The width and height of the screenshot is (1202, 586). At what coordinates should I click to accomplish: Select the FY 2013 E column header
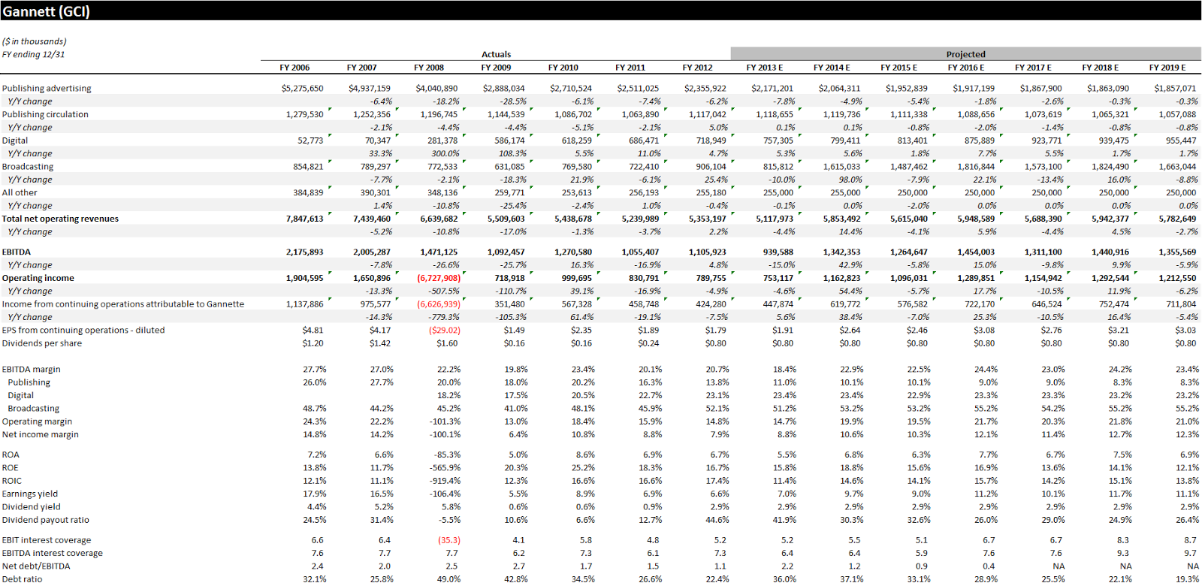pos(764,68)
